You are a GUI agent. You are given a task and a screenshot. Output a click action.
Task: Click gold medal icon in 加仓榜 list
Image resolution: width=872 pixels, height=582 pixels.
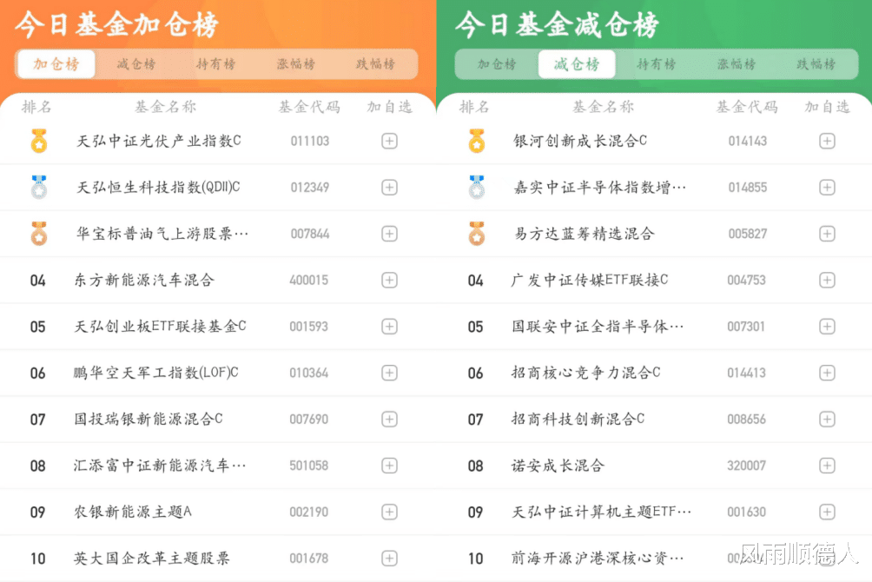click(x=38, y=141)
